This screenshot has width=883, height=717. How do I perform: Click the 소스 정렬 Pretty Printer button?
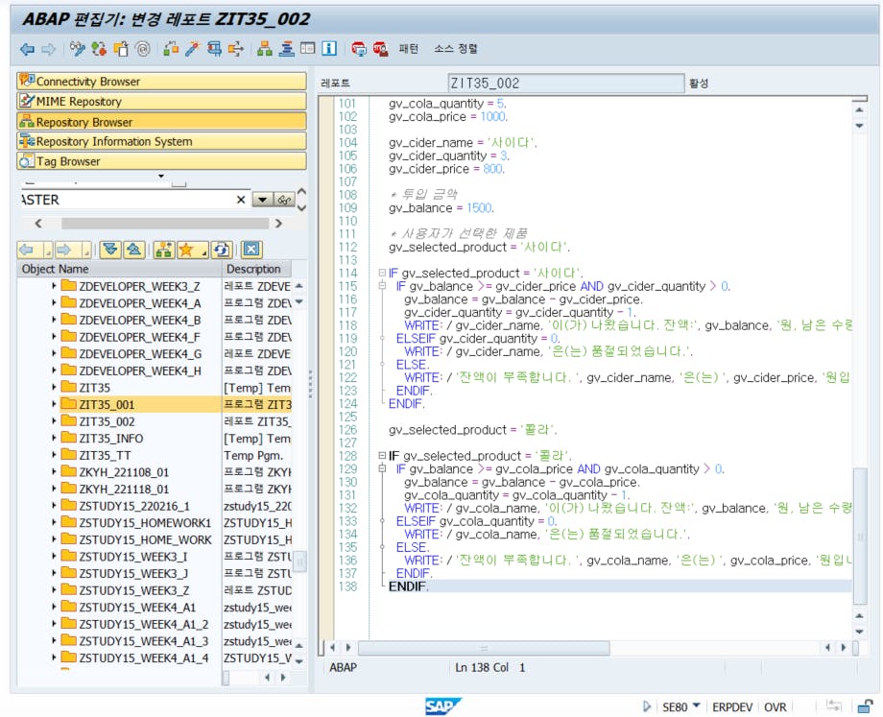coord(455,48)
